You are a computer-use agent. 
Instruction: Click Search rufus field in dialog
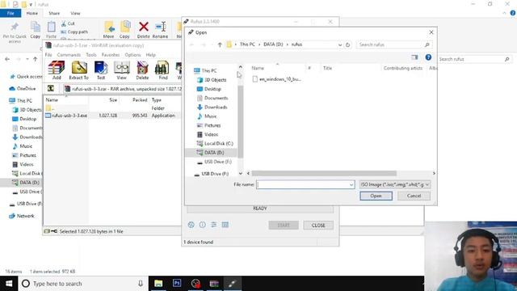click(394, 44)
